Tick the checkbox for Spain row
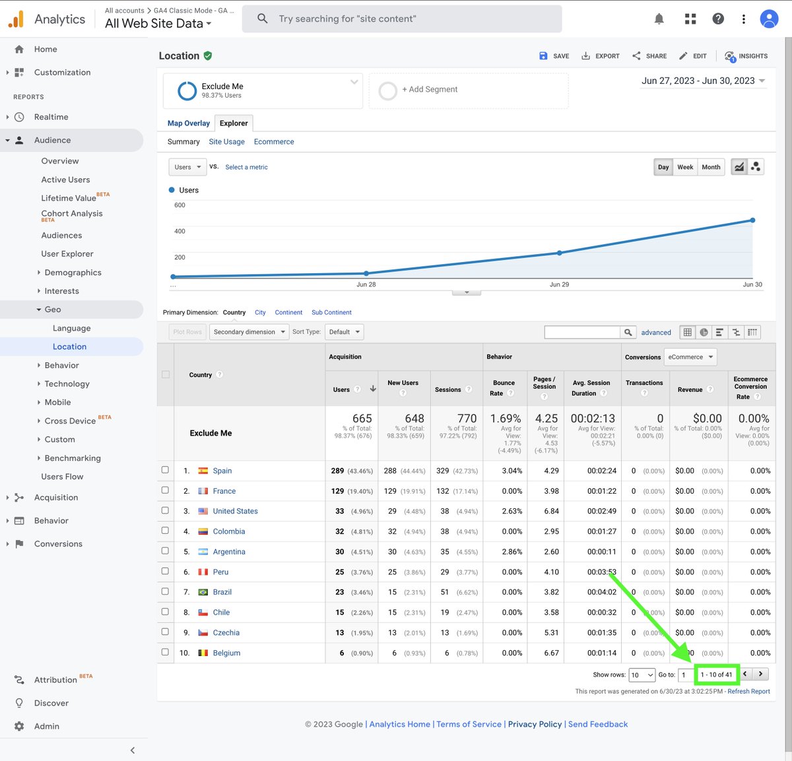This screenshot has width=792, height=761. click(165, 470)
